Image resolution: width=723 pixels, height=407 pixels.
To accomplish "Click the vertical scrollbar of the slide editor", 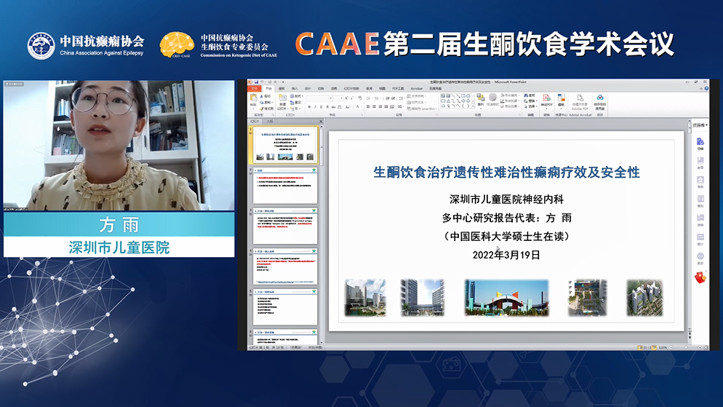I will [x=690, y=226].
